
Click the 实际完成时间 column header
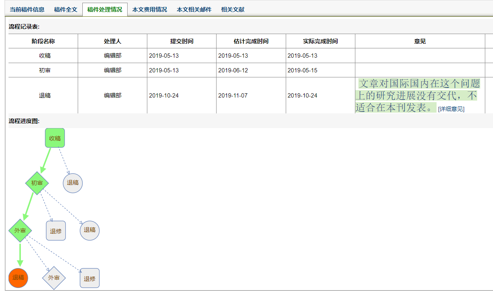click(320, 41)
